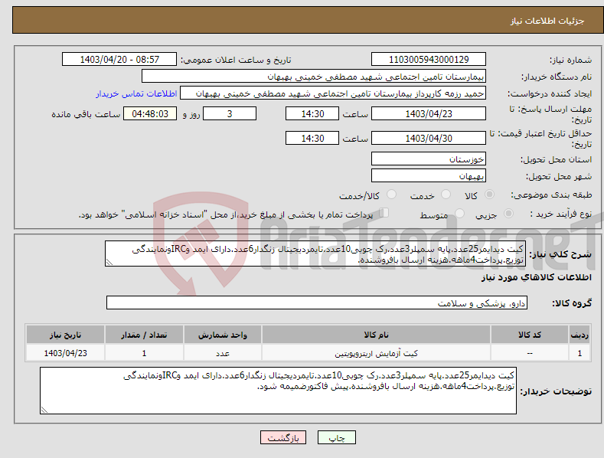Select the کالا/خدمت radio button
The width and height of the screenshot is (604, 458).
[391, 195]
